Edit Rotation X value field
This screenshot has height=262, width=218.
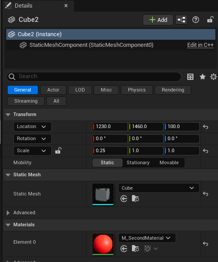[110, 139]
